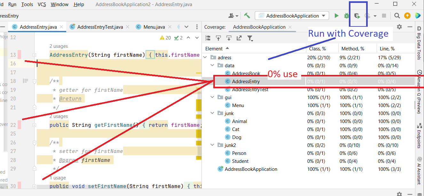Click the Run with Coverage toolbar icon

tap(357, 16)
